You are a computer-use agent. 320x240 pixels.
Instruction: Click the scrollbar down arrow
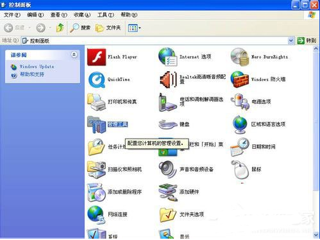pyautogui.click(x=316, y=235)
